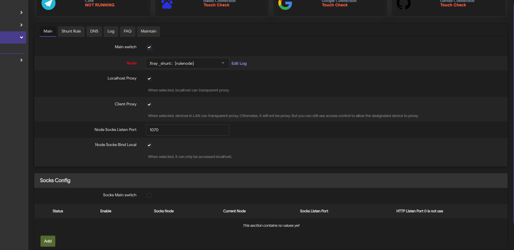Toggle the Node Socks Bind Local checkbox

pyautogui.click(x=149, y=145)
